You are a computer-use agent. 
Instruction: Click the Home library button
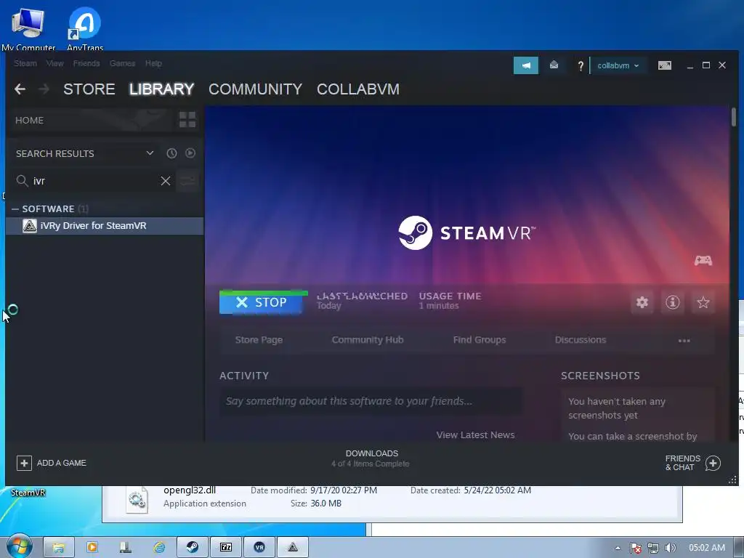tap(90, 120)
